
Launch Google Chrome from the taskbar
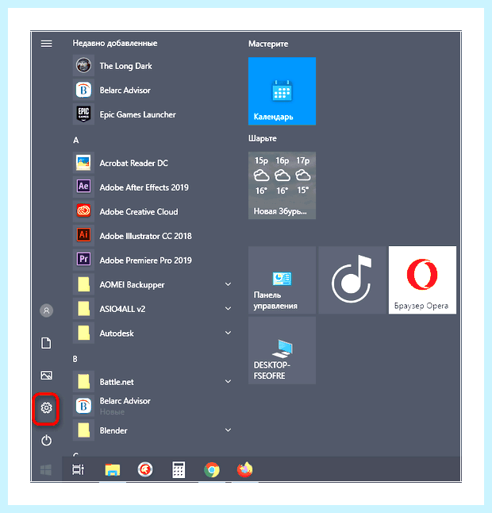[212, 470]
